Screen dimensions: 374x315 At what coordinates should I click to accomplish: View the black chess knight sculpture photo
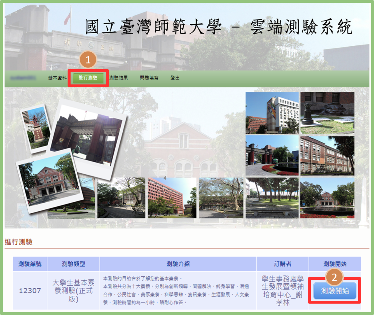tap(327, 113)
